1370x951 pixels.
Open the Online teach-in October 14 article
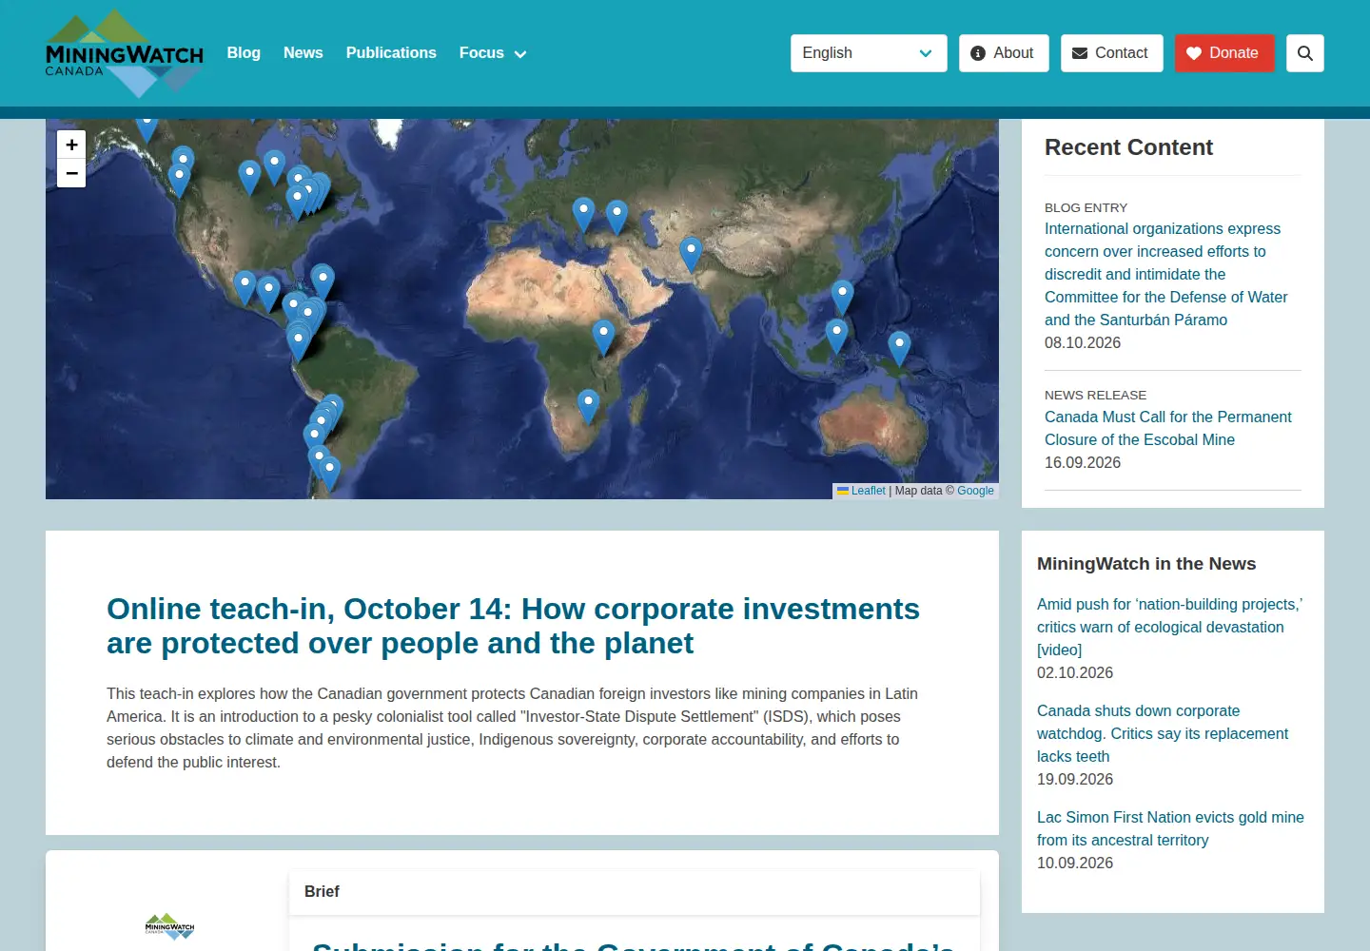tap(513, 626)
